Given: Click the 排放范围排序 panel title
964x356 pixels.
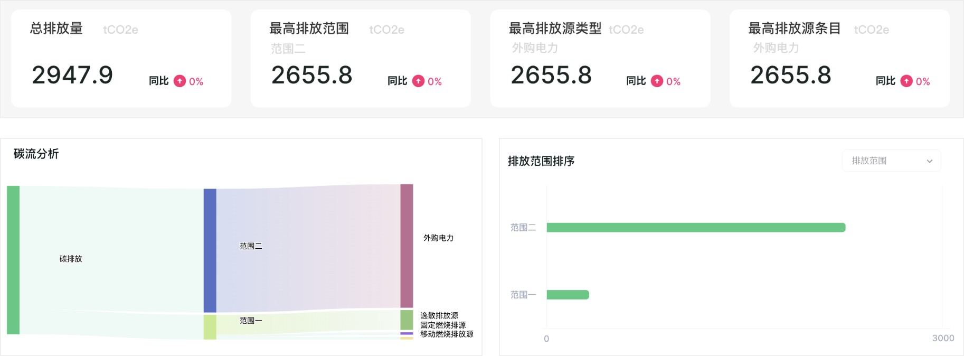Looking at the screenshot, I should click(x=541, y=161).
